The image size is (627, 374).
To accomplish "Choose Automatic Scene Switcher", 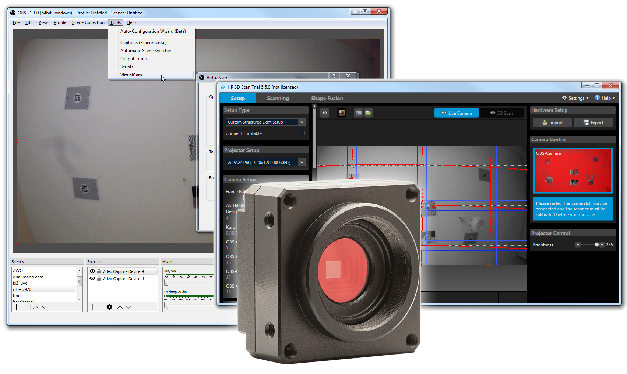I will [151, 51].
